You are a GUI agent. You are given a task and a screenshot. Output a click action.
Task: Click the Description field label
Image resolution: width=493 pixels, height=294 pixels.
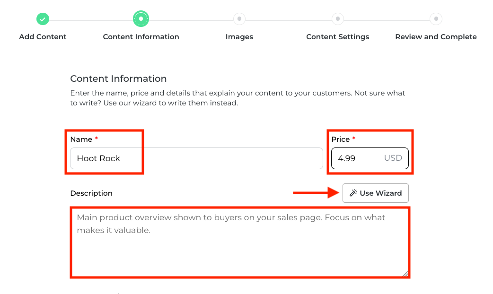coord(91,193)
